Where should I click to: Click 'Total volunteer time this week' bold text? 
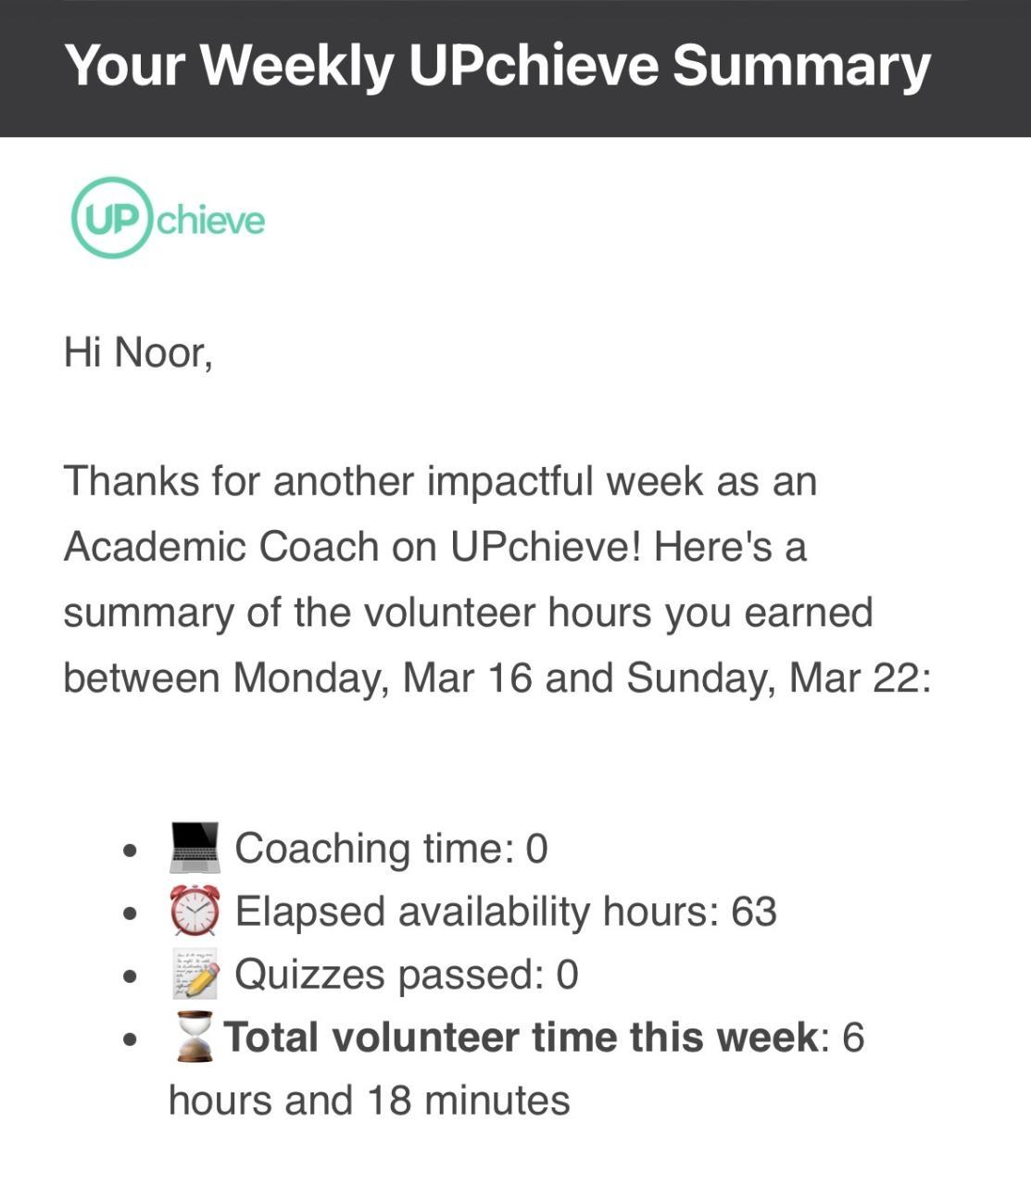click(522, 1037)
